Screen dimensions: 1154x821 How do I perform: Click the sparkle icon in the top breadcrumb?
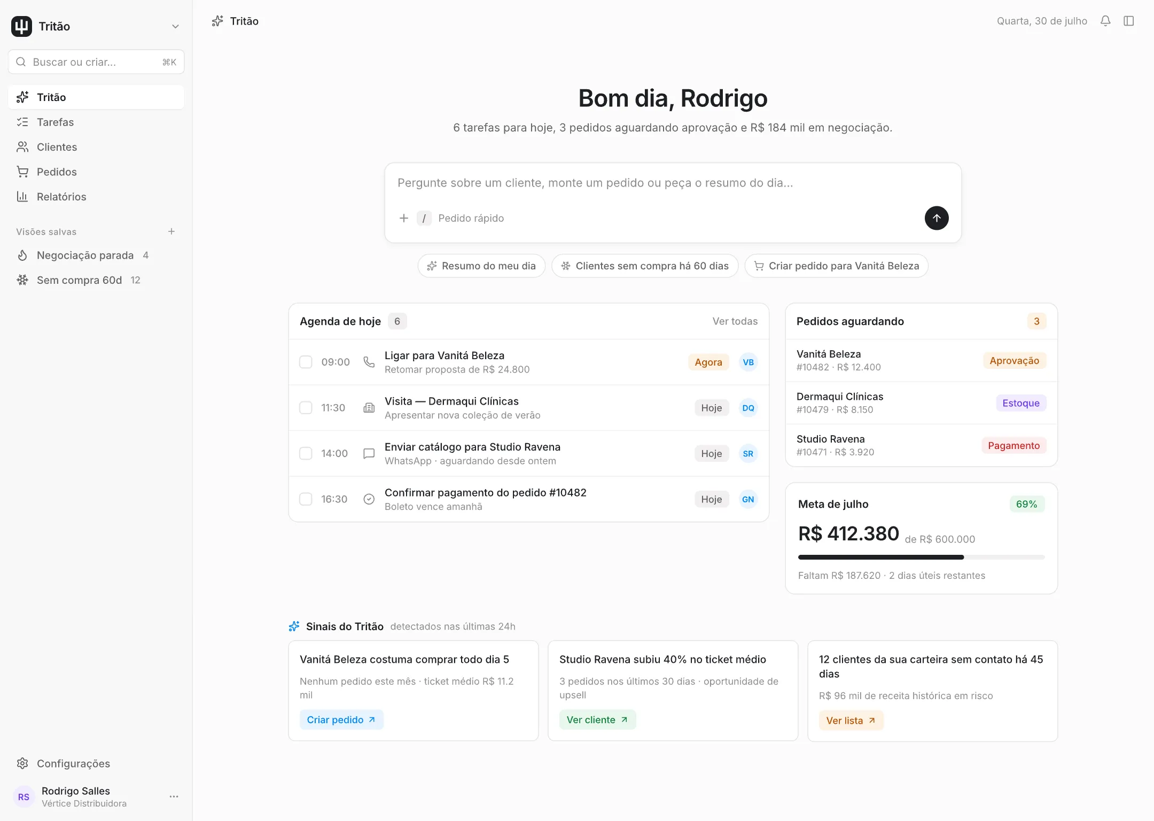[x=217, y=21]
